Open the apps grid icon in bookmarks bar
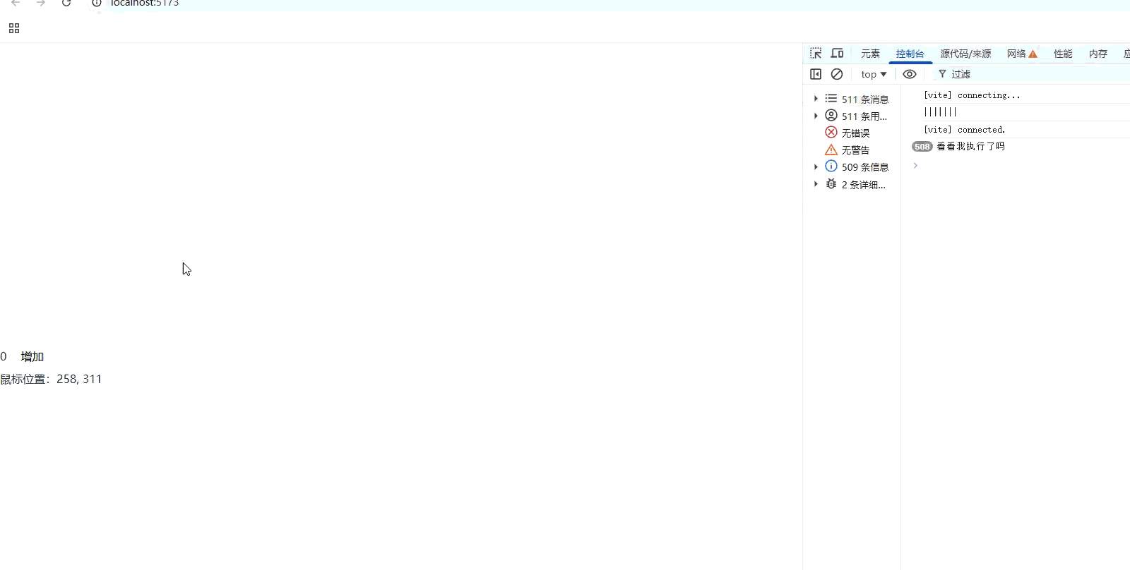This screenshot has height=570, width=1130. tap(14, 28)
